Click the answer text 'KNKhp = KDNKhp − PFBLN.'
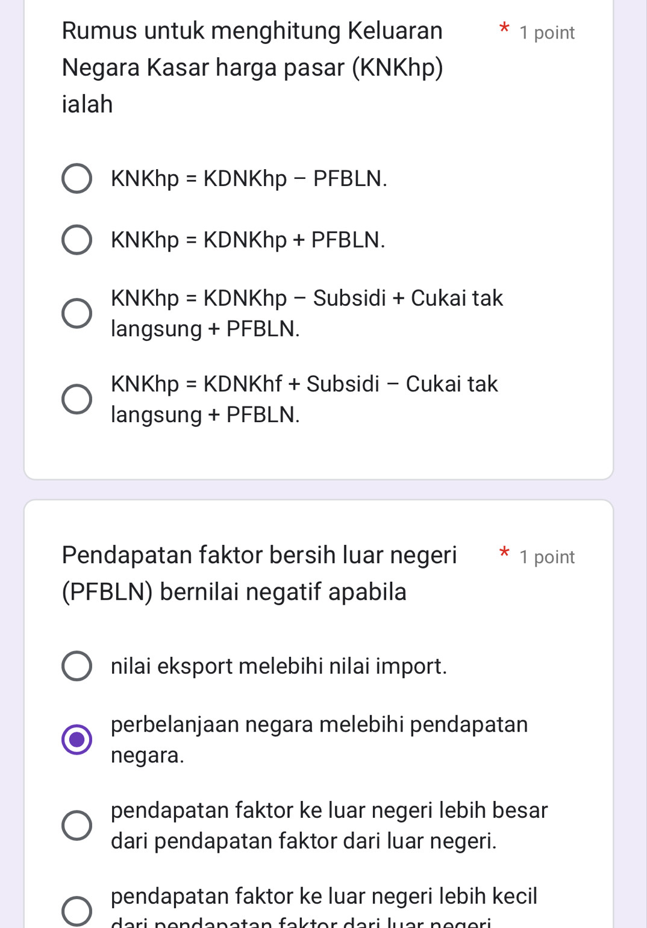Viewport: 647px width, 928px height. tap(249, 178)
